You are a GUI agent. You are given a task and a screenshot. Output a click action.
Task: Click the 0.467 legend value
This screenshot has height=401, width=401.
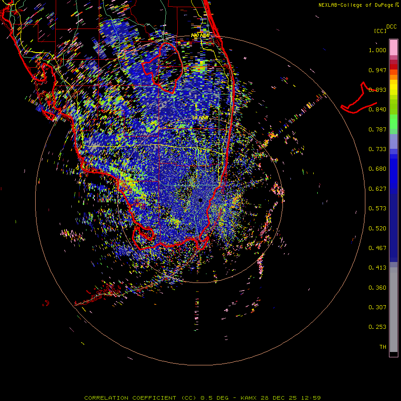tap(377, 248)
